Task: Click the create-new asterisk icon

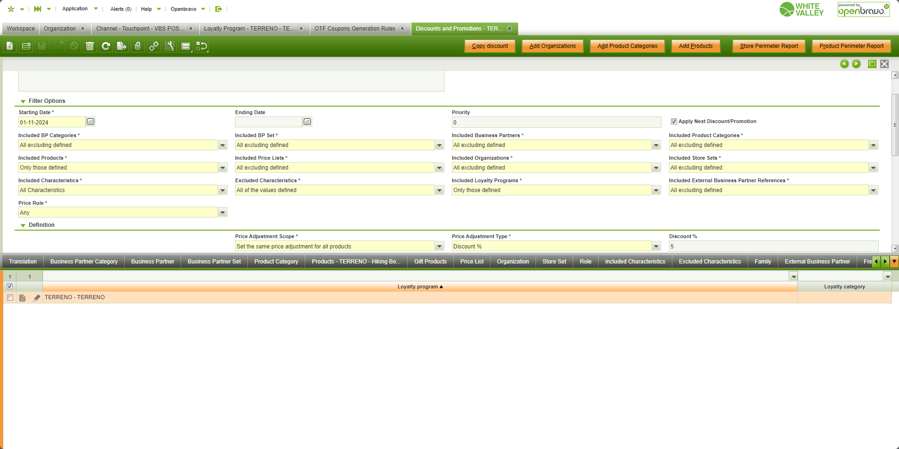Action: (11, 9)
